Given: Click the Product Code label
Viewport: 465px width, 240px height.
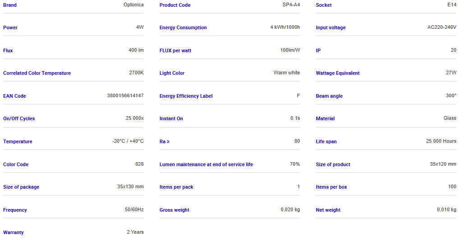Looking at the screenshot, I should (x=175, y=5).
